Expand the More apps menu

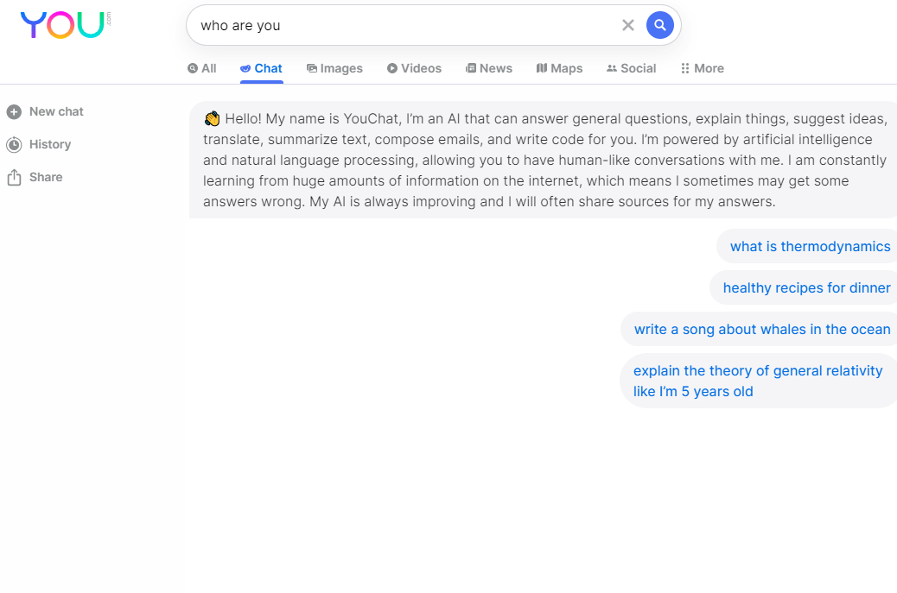pyautogui.click(x=702, y=68)
